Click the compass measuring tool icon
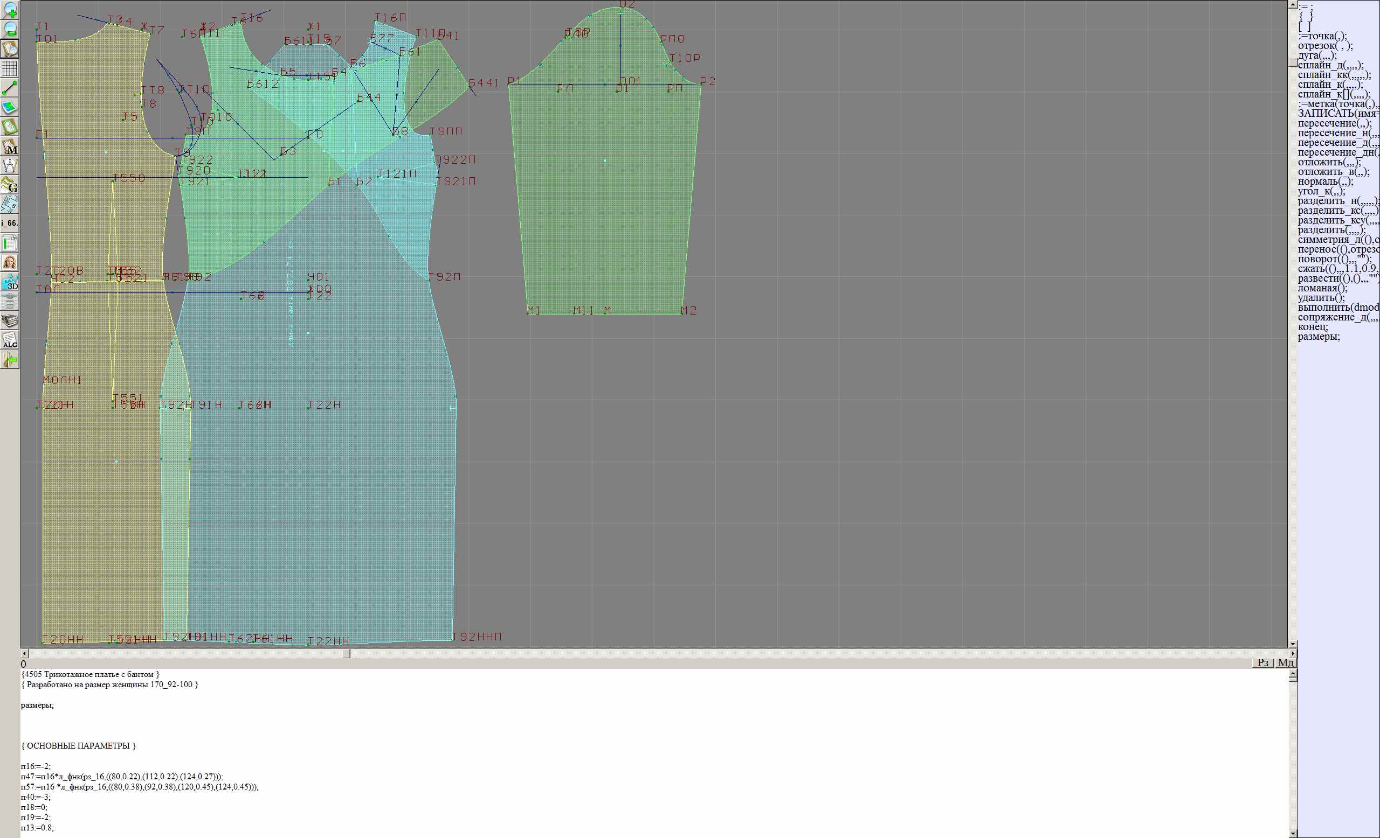Screen dimensions: 1380x838 tap(10, 165)
